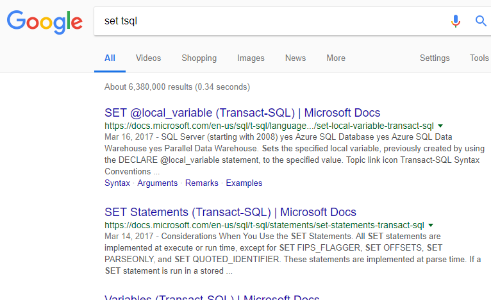
Task: Click the 'Mar 14, 2017' snippet text
Action: [129, 236]
